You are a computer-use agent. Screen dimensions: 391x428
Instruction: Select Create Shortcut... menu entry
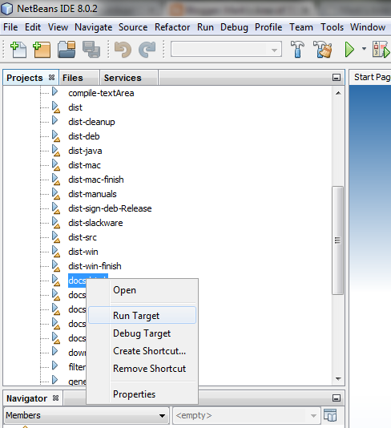tap(150, 351)
